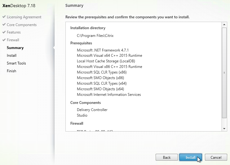230x165 pixels.
Task: Open the Firewall step in sidebar
Action: [x=13, y=40]
